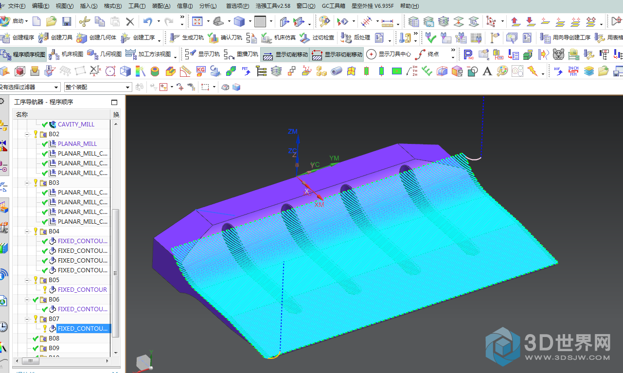Open the History clock icon in sidebar

(3, 326)
